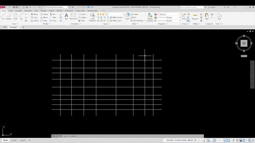
Task: Click the Leader annotation tool
Action: [82, 17]
